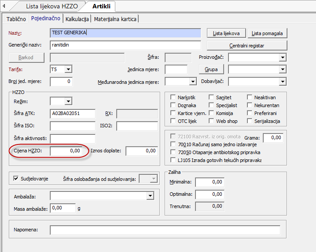Click the Lista pomagala button
Screen dimensions: 316x252
point(268,33)
